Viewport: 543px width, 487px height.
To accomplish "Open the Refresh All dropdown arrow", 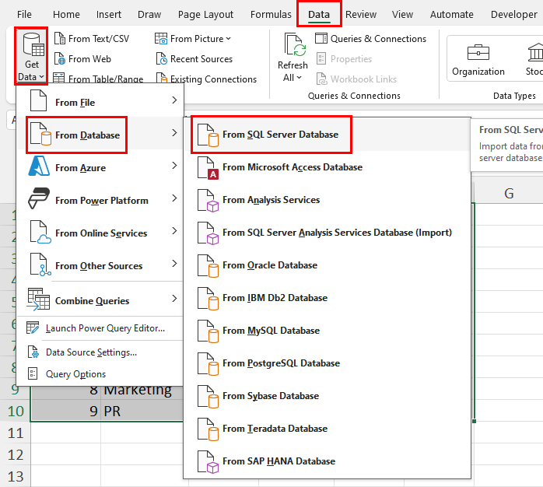I will point(300,78).
